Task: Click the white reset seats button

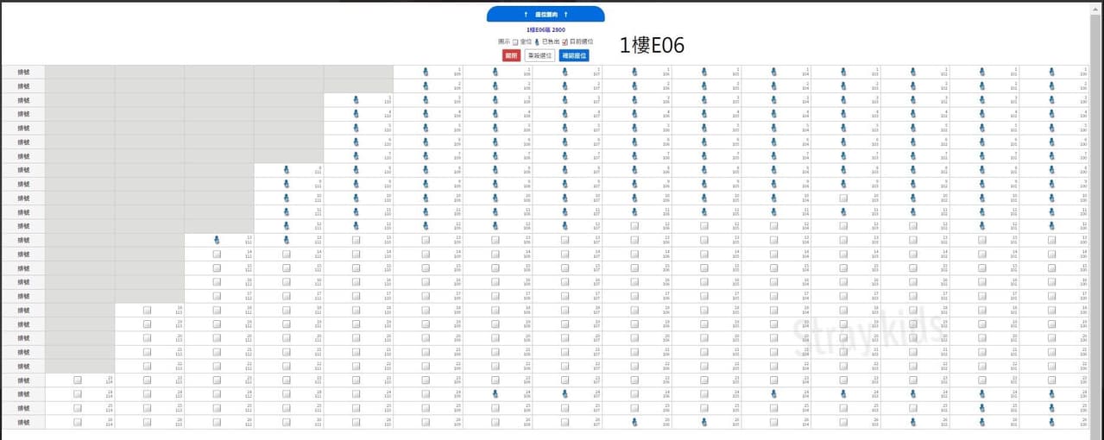Action: (540, 55)
